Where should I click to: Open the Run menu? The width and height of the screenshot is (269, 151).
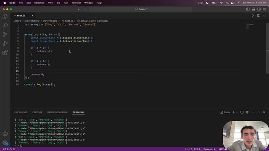66,3
